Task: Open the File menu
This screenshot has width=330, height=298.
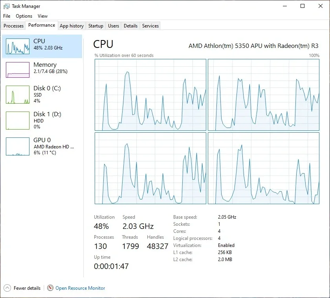Action: tap(7, 16)
